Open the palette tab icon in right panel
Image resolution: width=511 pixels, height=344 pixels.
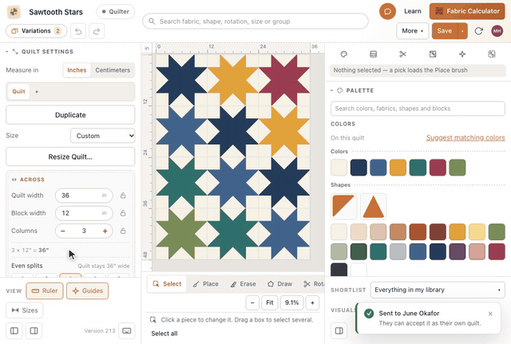coord(344,54)
